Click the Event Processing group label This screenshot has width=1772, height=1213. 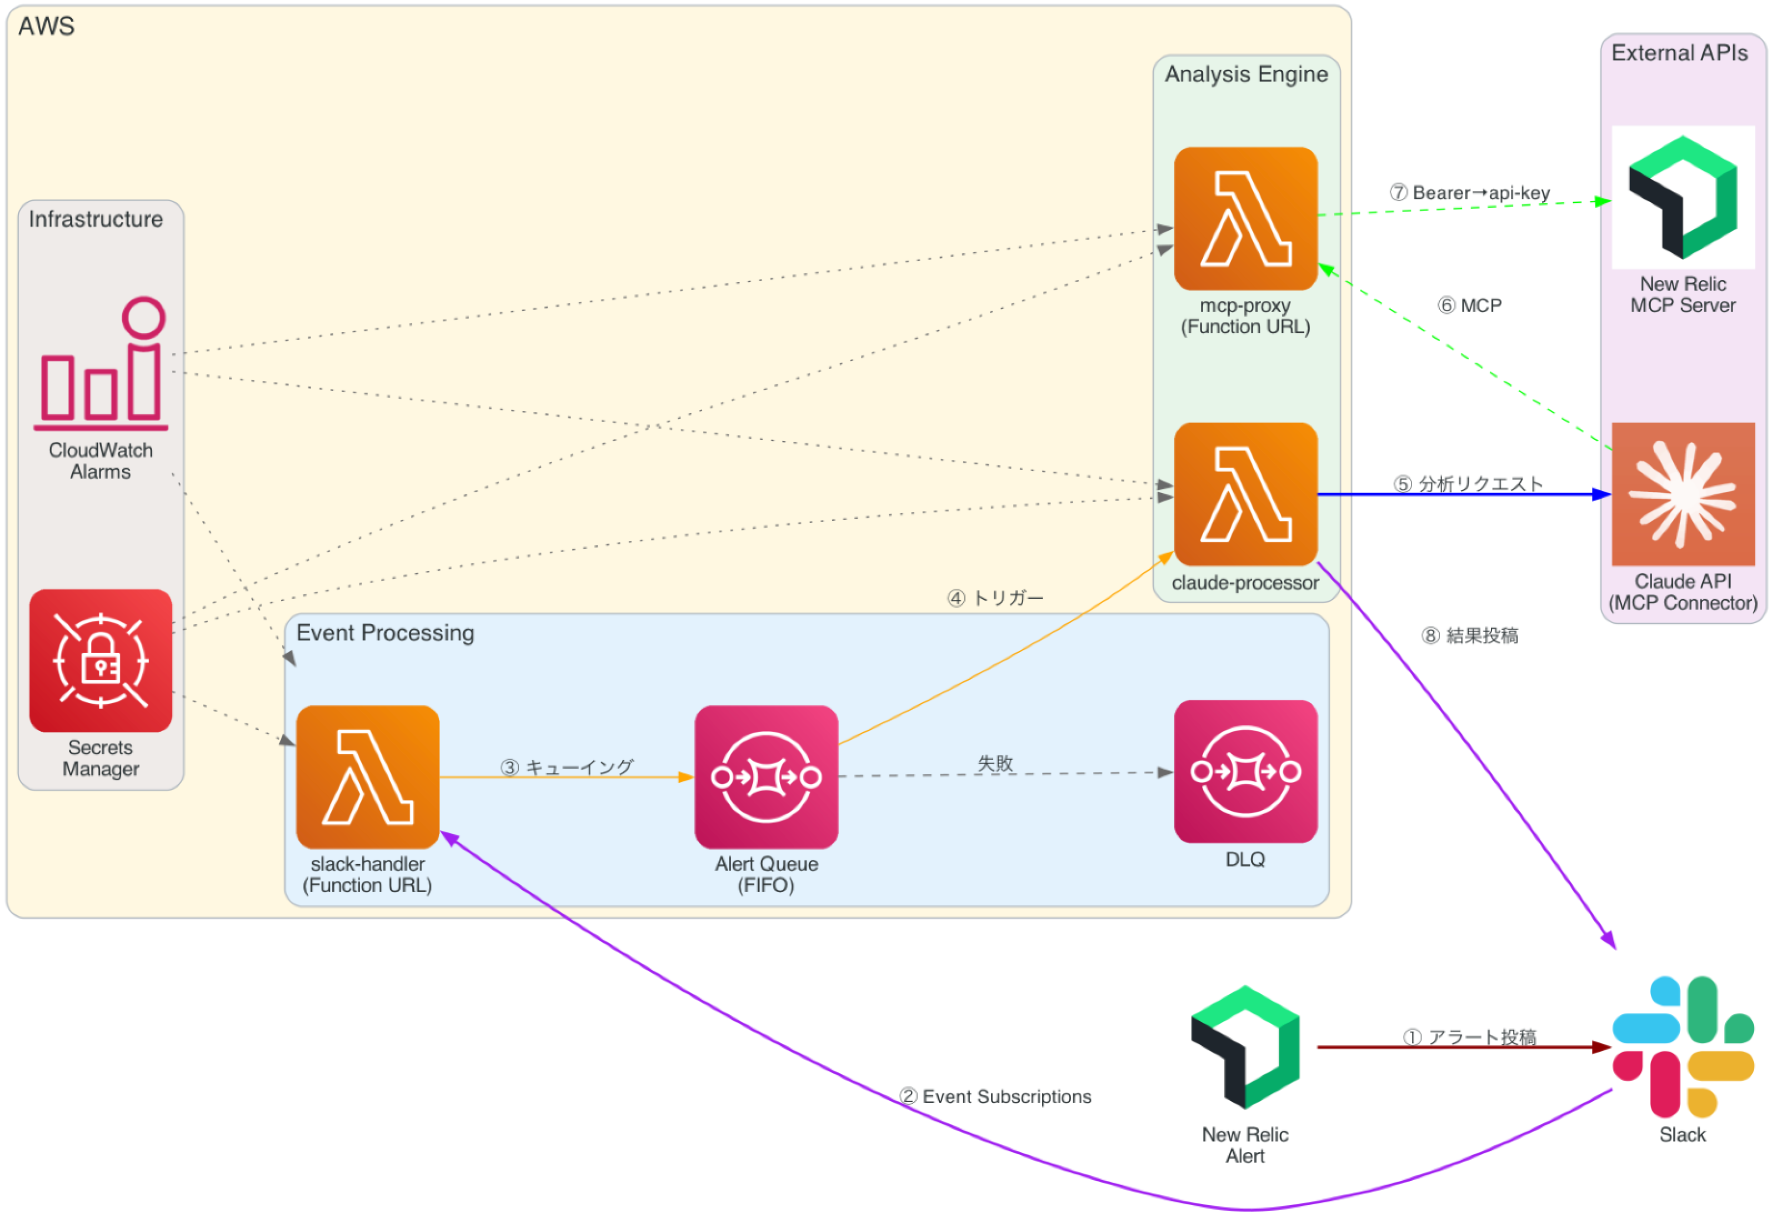[x=385, y=633]
